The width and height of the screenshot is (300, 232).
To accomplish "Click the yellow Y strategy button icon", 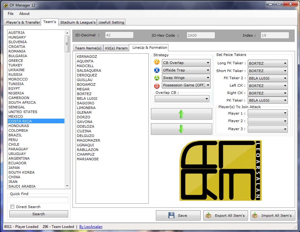I will (x=157, y=62).
